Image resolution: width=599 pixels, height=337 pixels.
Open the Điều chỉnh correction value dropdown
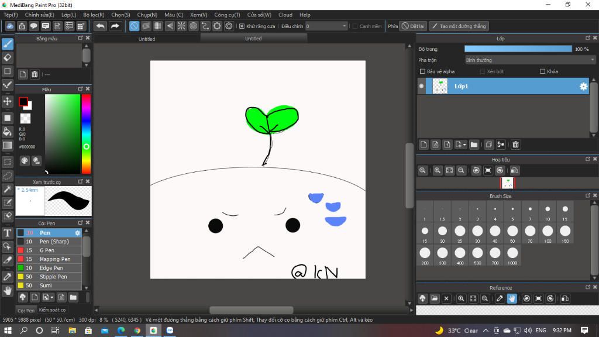(326, 26)
